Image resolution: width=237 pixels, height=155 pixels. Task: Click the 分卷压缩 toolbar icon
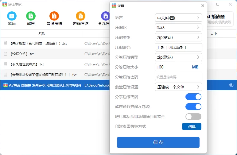[105, 16]
